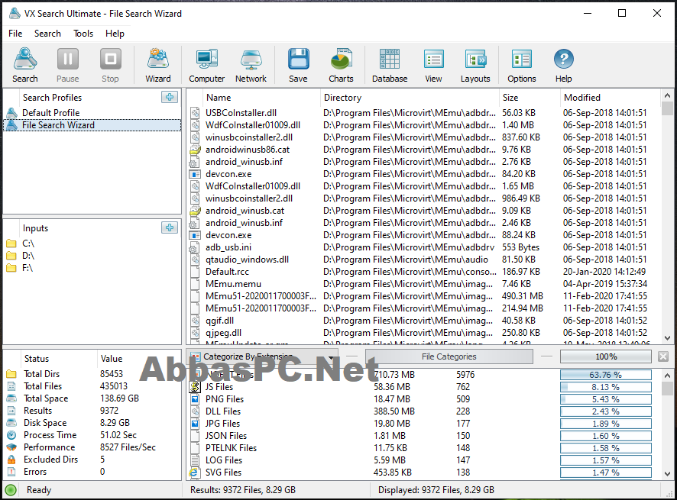This screenshot has width=677, height=500.
Task: Open the Options toolbar icon
Action: 522,65
